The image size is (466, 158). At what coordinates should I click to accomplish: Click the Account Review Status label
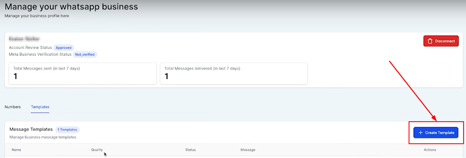[30, 47]
